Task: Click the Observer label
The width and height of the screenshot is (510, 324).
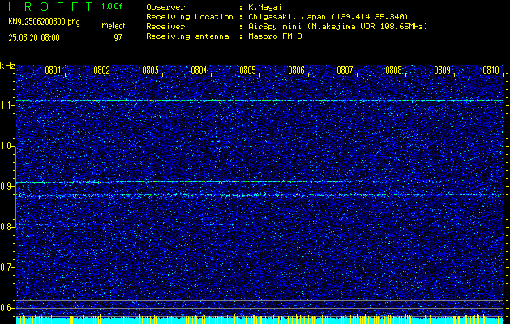Action: point(165,6)
